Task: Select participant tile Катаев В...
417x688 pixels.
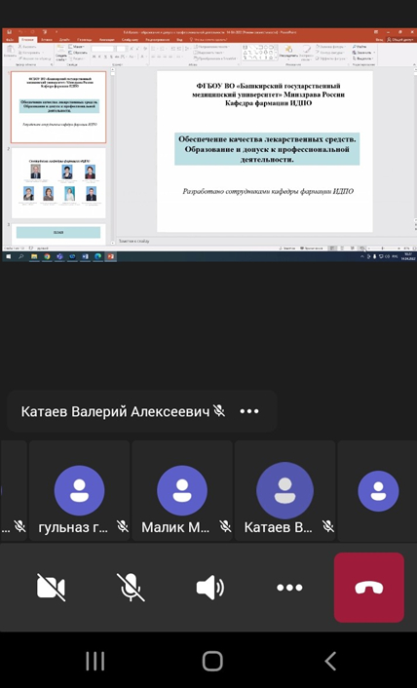Action: point(285,490)
